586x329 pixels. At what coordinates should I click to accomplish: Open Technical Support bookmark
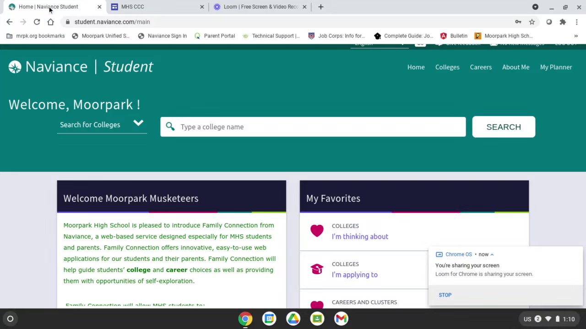271,36
